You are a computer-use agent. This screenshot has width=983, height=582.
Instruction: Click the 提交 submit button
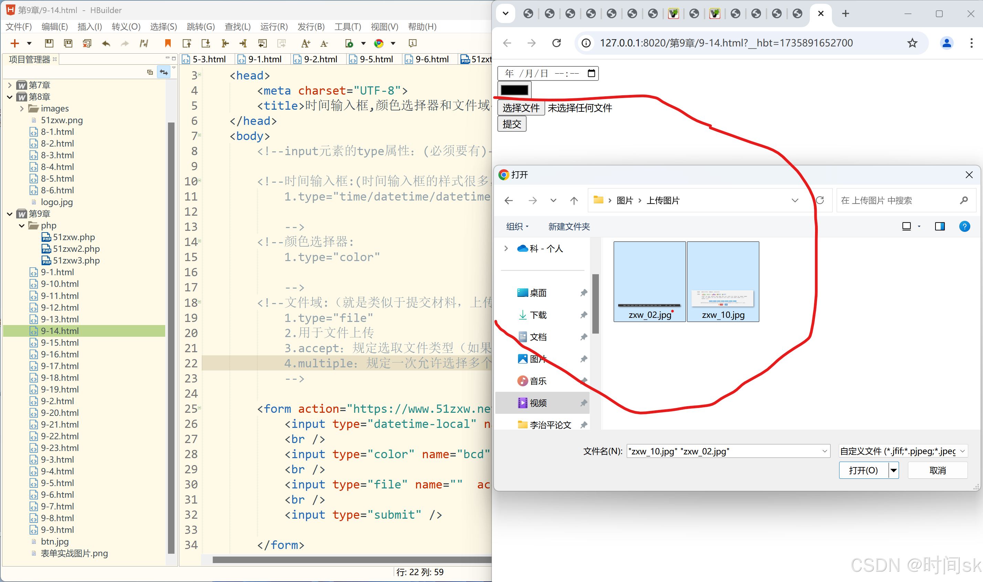pyautogui.click(x=512, y=124)
